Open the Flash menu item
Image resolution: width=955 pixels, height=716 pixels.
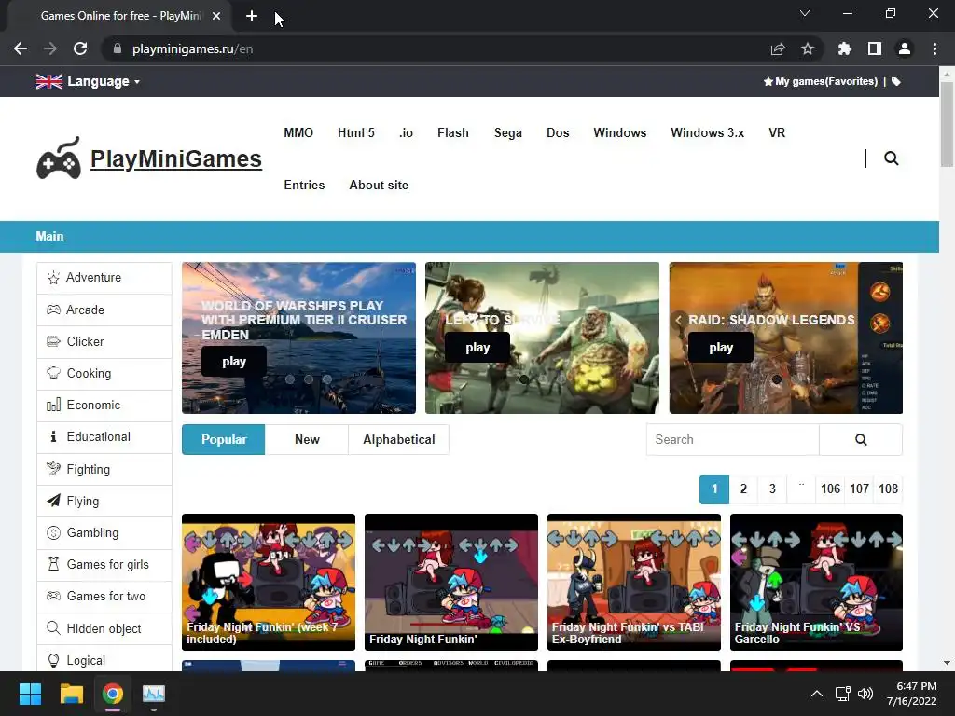click(x=453, y=132)
